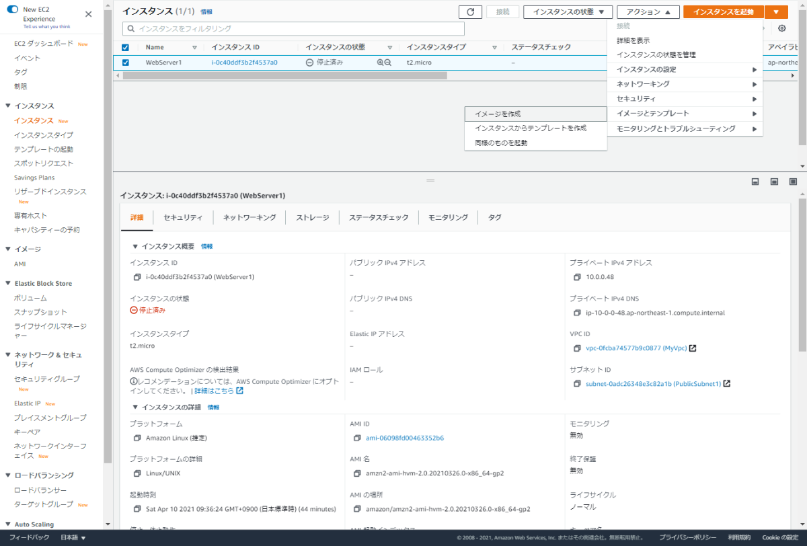Image resolution: width=807 pixels, height=546 pixels.
Task: Copy the private IPv4 DNS name
Action: (577, 313)
